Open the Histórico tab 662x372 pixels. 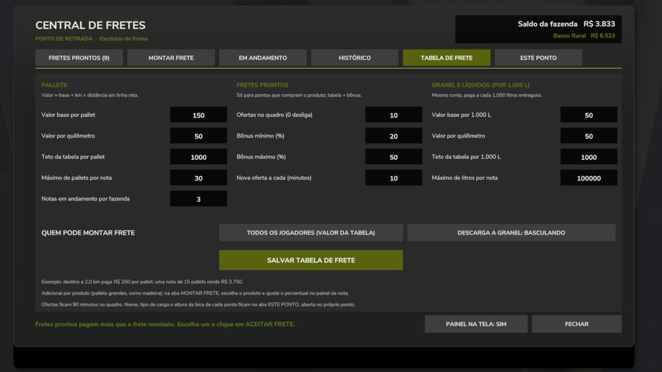coord(355,58)
